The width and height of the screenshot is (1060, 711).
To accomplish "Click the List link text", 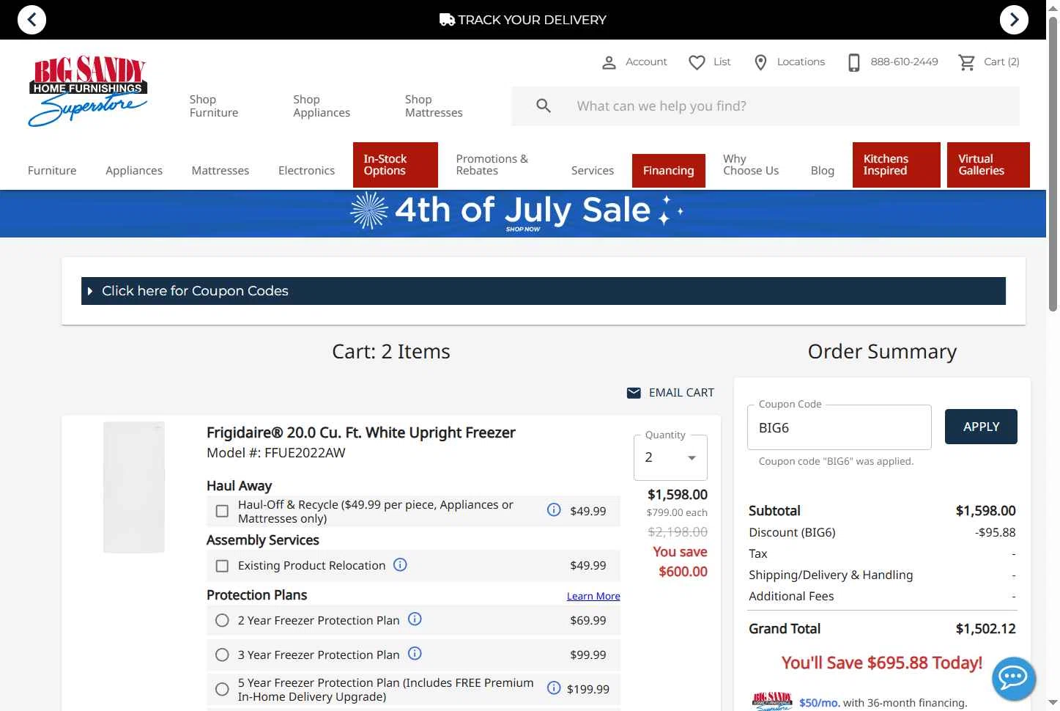I will tap(722, 62).
